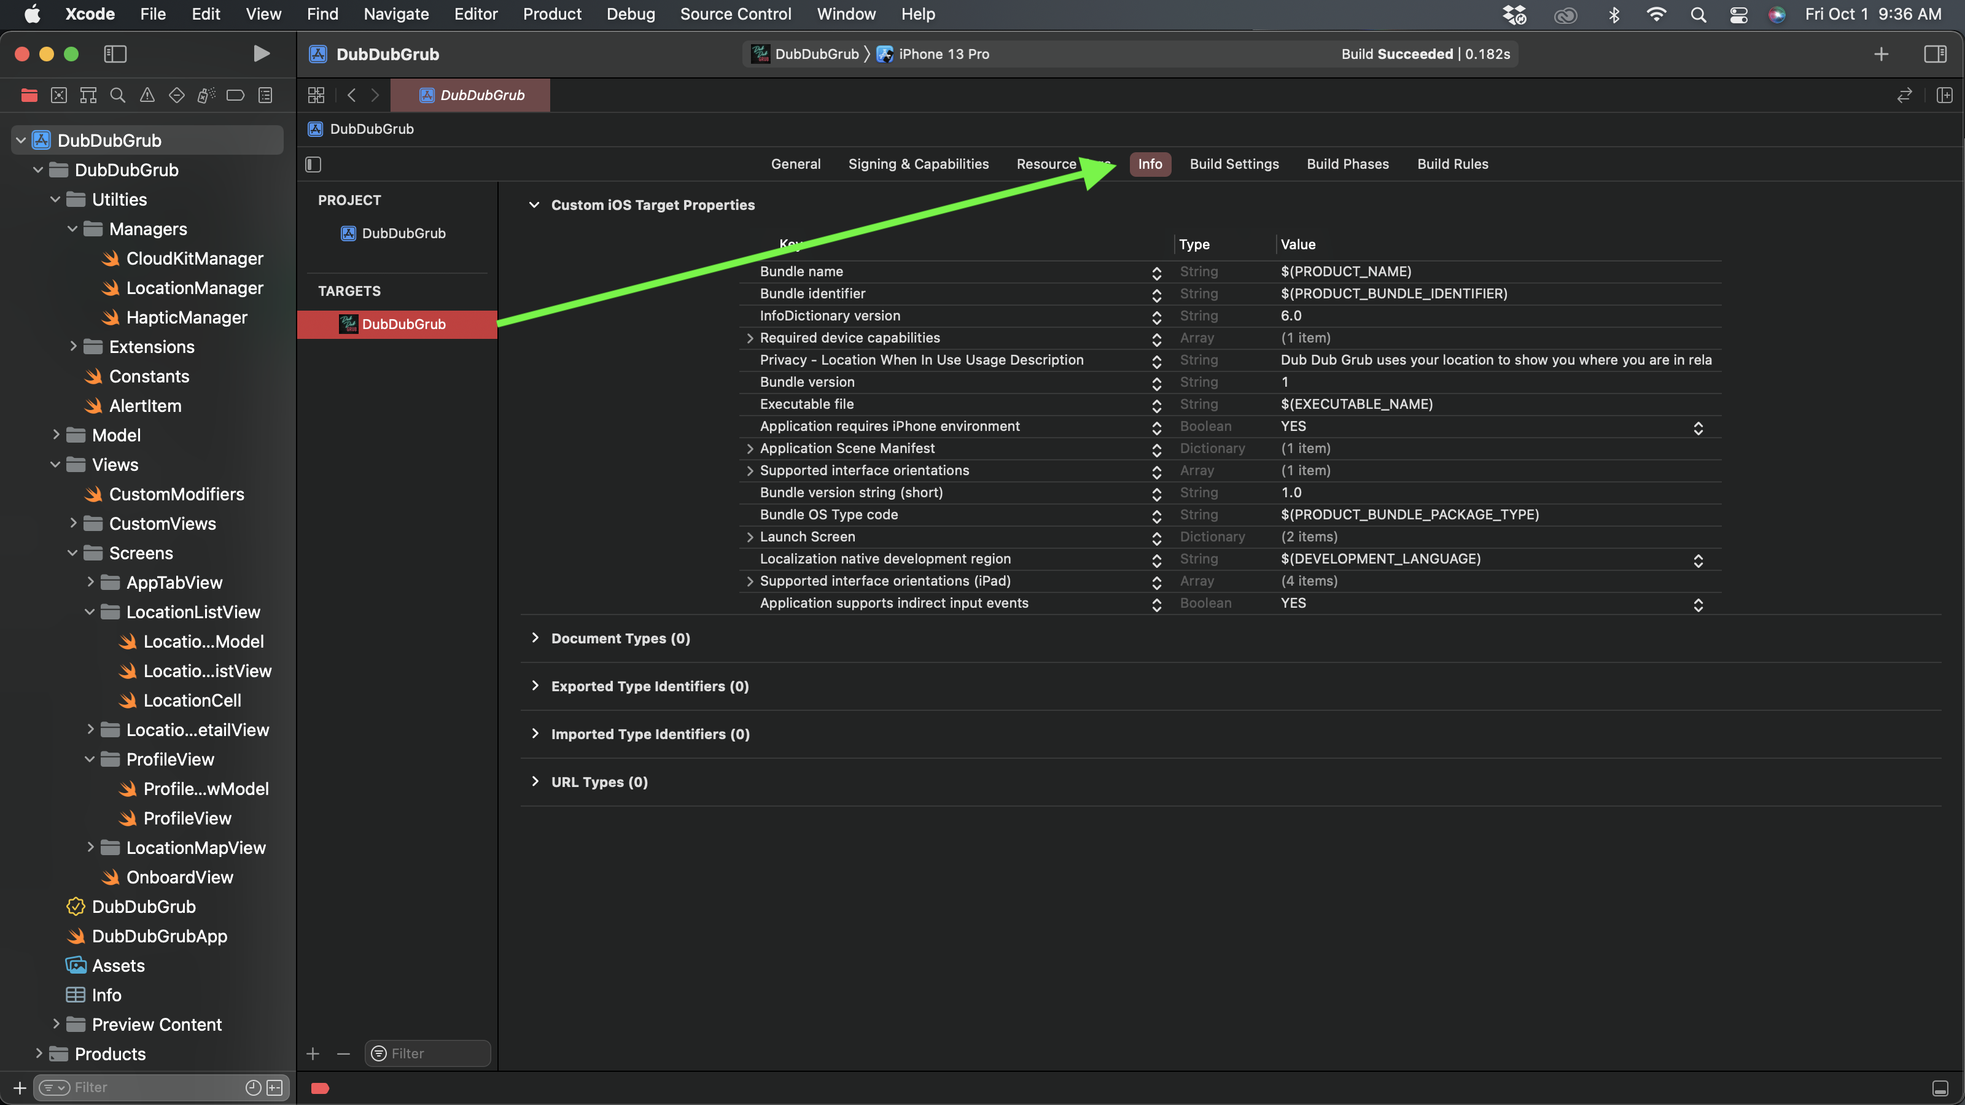Switch to Build Rules tab
The image size is (1965, 1105).
point(1452,164)
